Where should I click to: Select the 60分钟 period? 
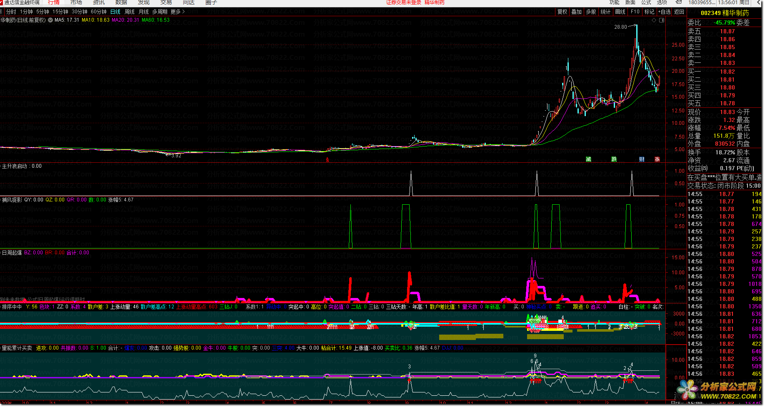(x=99, y=12)
